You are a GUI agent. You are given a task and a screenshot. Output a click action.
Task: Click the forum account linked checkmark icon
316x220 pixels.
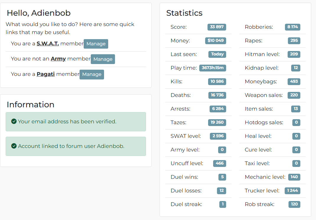(14, 146)
